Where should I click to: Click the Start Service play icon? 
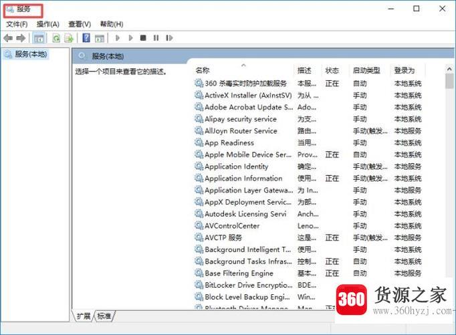[118, 38]
